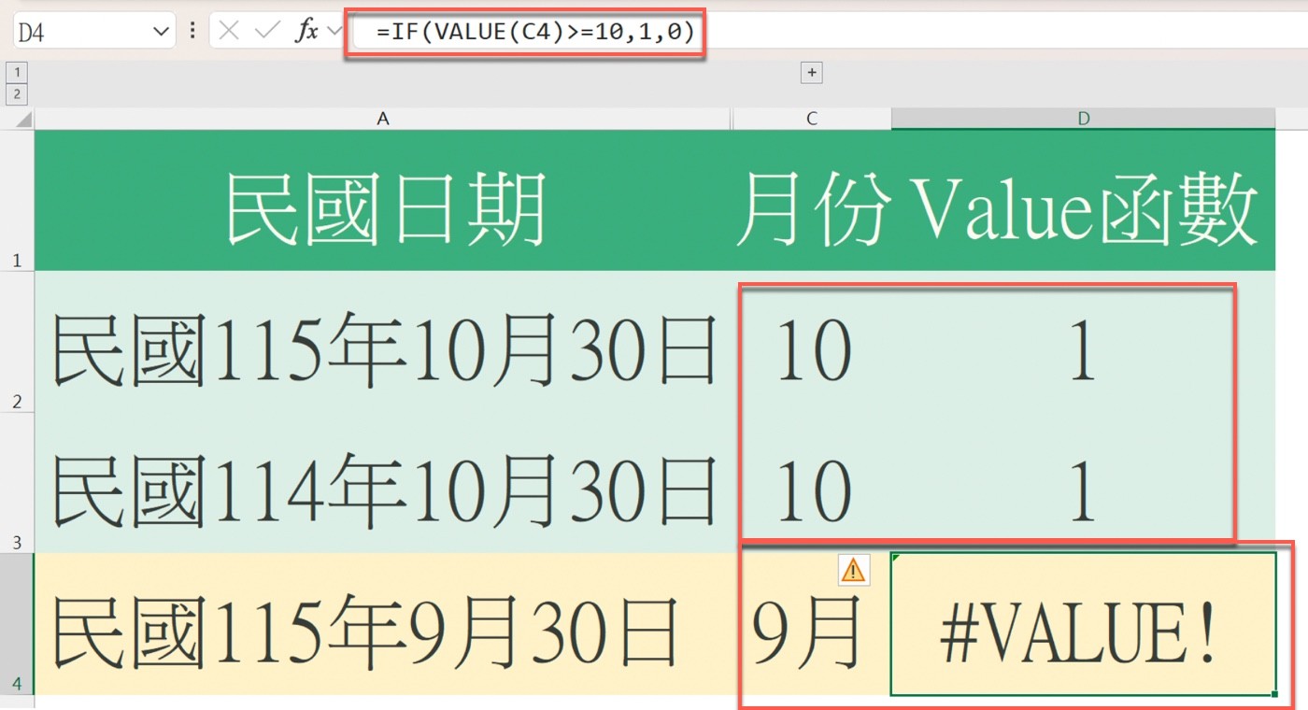Viewport: 1308px width, 710px height.
Task: Click header cell Value函數
Action: click(1084, 201)
